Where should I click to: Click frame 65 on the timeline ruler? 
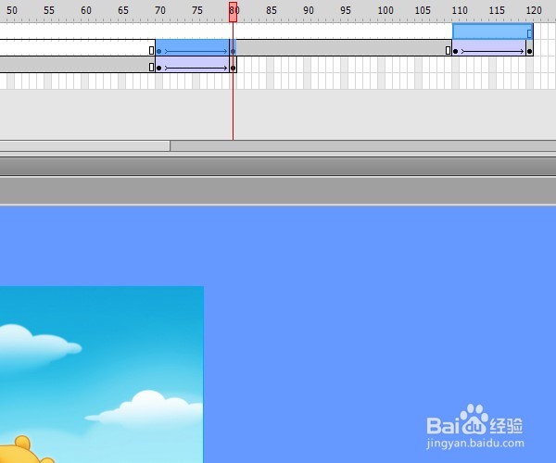click(x=123, y=10)
